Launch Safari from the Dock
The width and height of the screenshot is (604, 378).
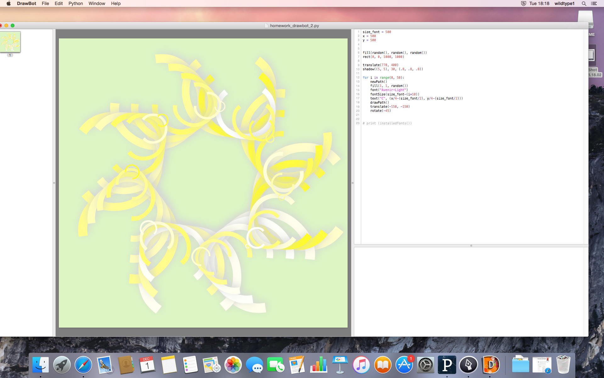83,365
